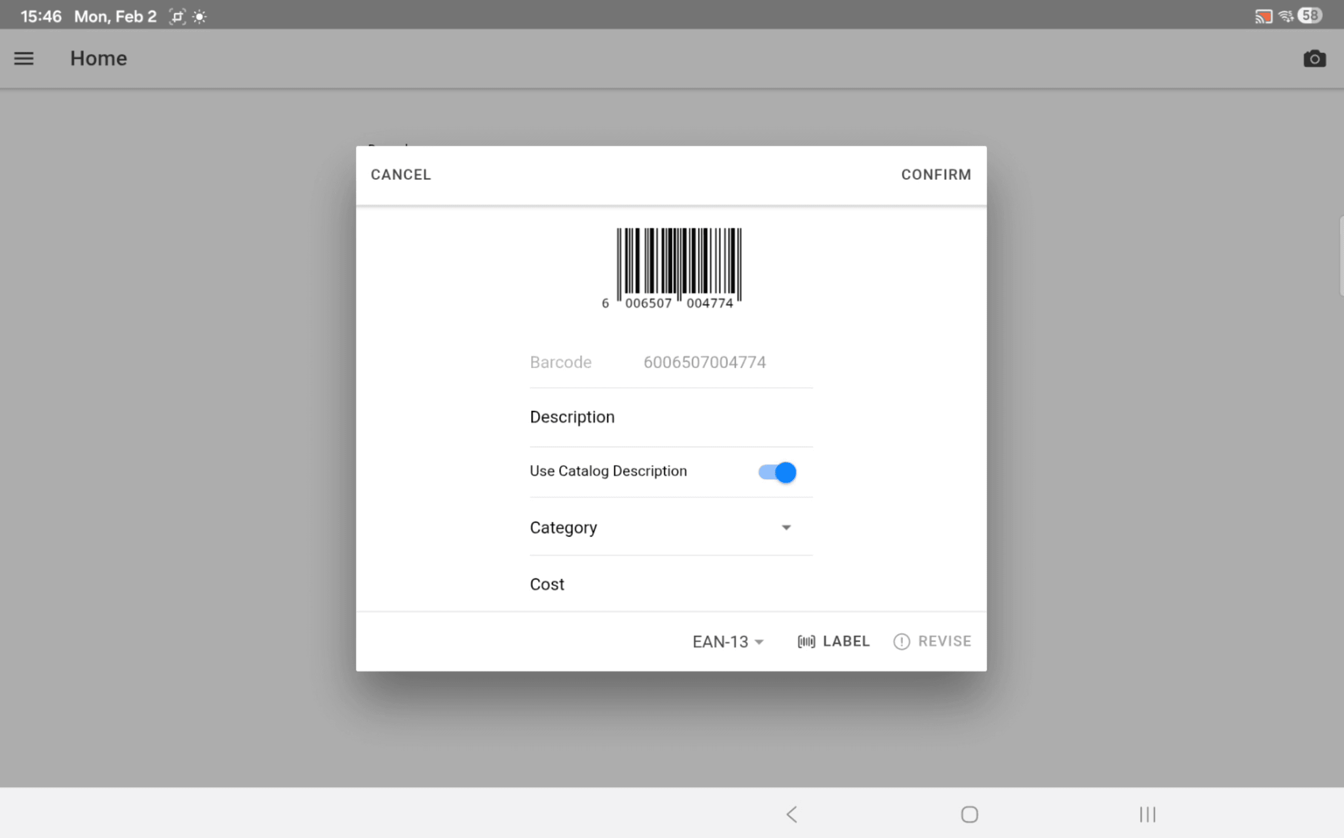Tap the Android recent apps button
This screenshot has height=838, width=1344.
pos(1147,814)
